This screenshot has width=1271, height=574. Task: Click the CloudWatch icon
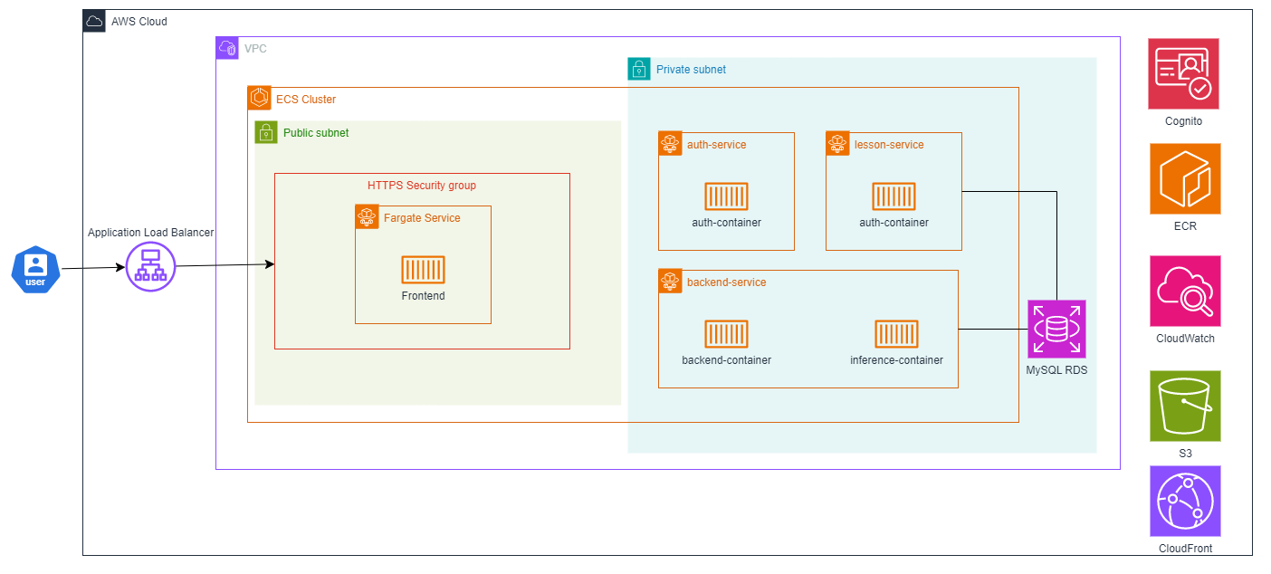(1185, 292)
